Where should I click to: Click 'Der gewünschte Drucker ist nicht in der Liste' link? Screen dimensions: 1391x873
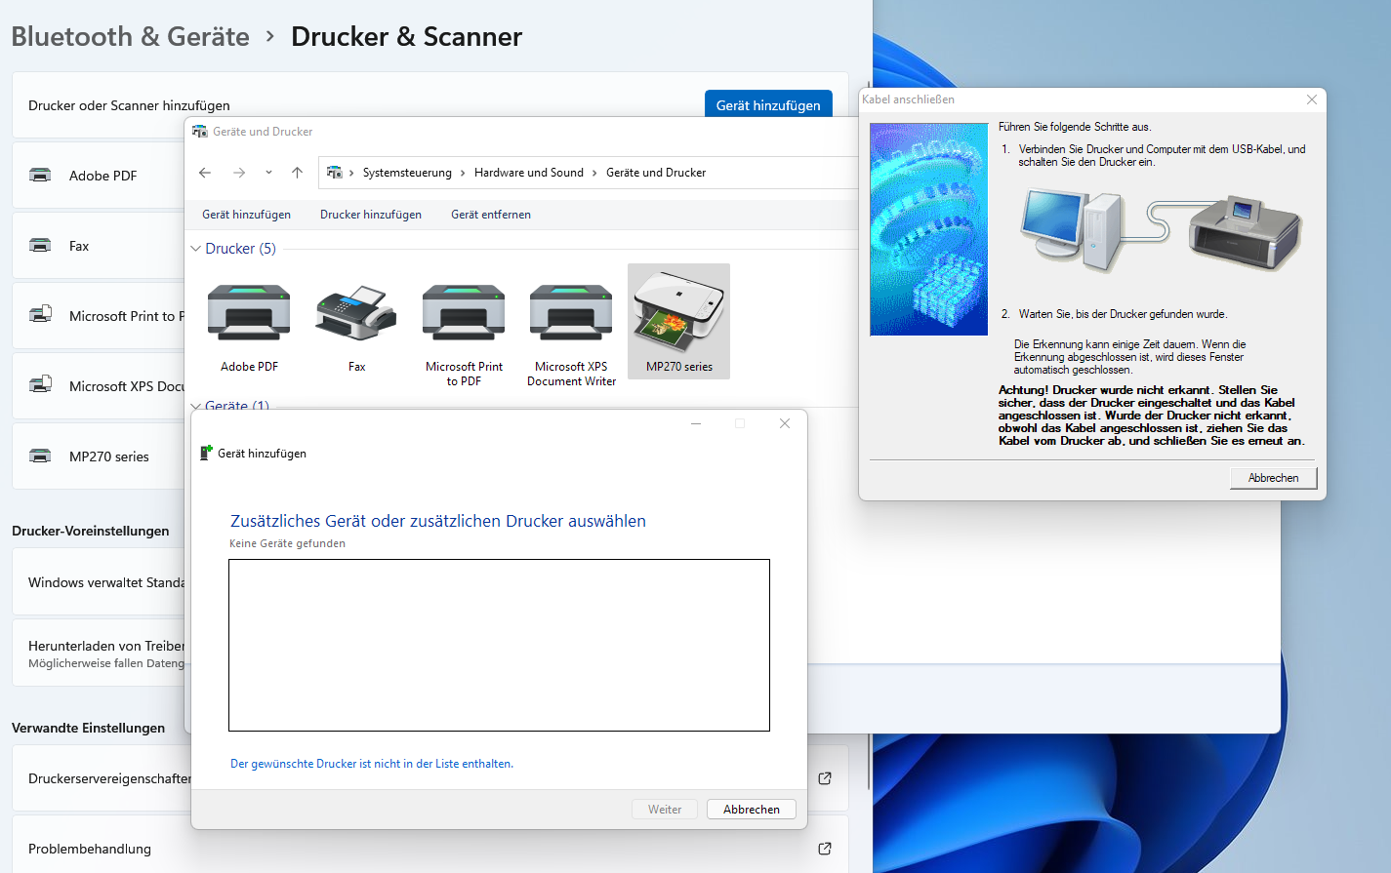coord(372,764)
